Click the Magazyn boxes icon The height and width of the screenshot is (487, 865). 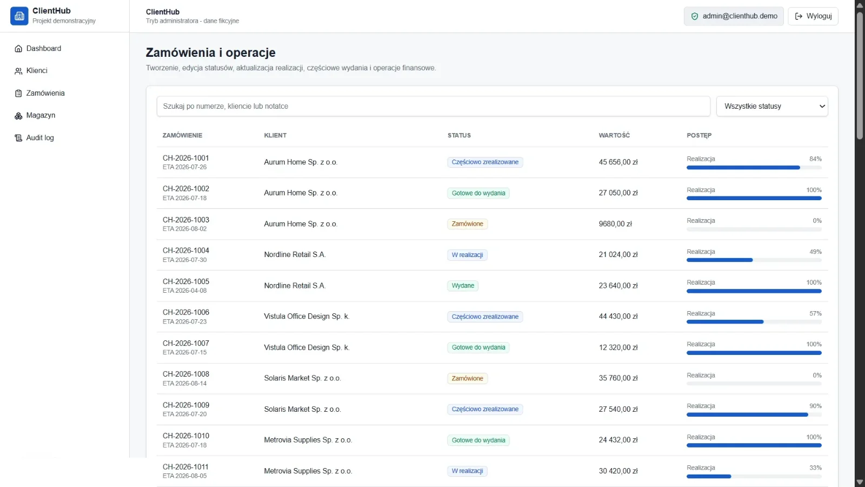pos(18,116)
